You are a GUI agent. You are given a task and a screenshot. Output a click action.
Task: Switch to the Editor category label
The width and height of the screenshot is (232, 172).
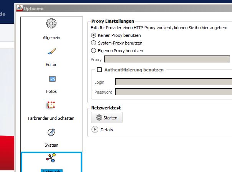(x=51, y=64)
